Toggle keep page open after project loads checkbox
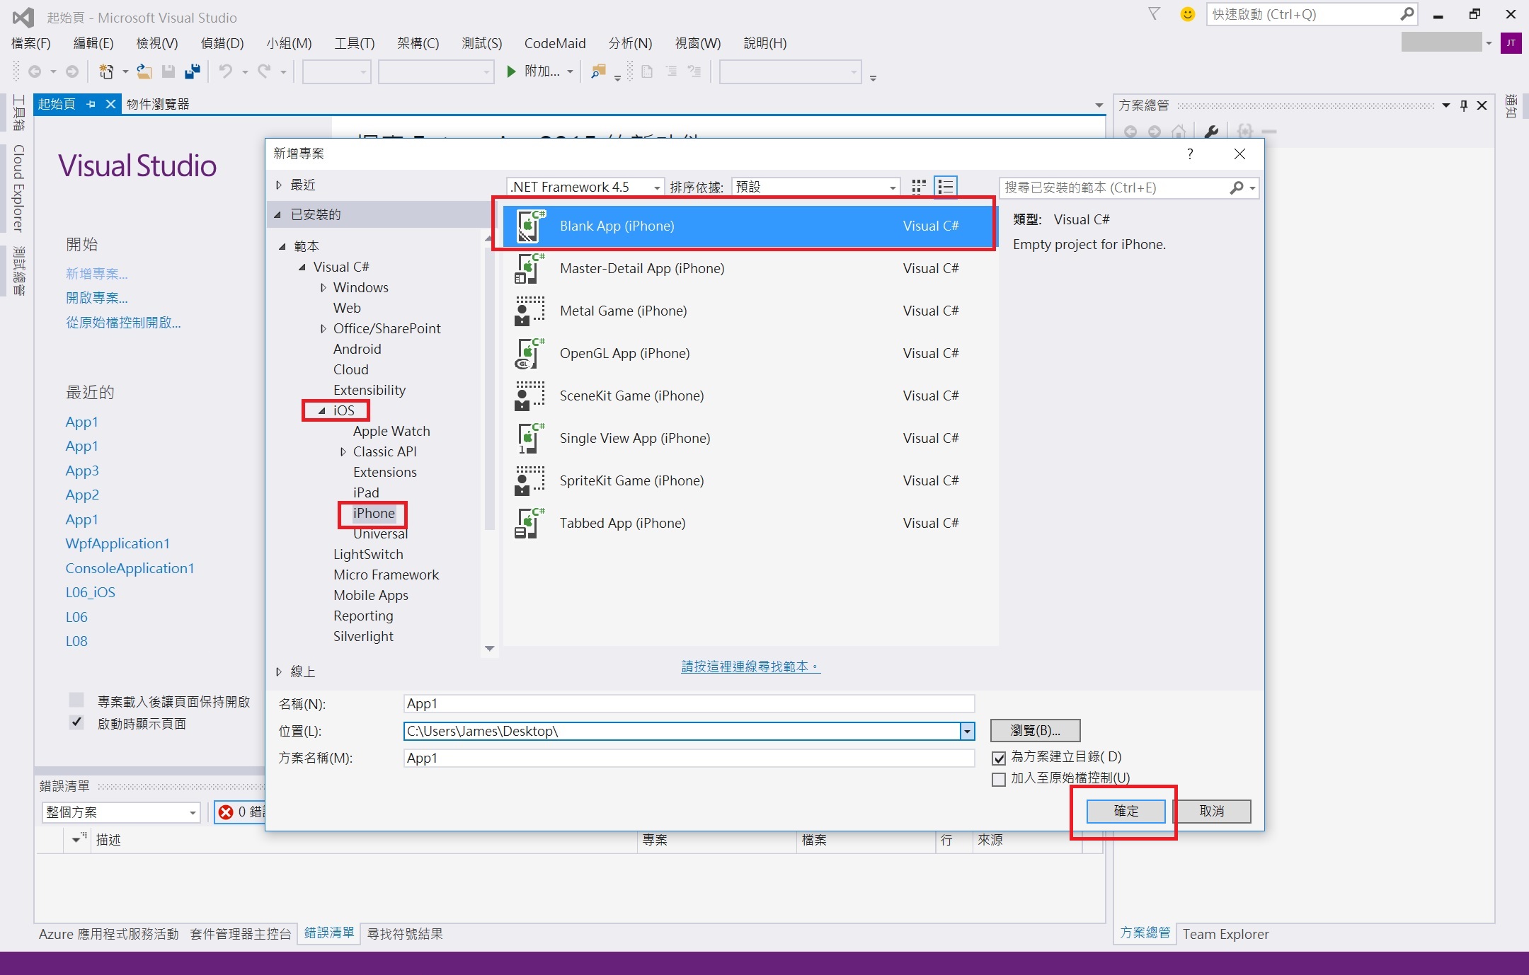1529x975 pixels. click(x=76, y=700)
